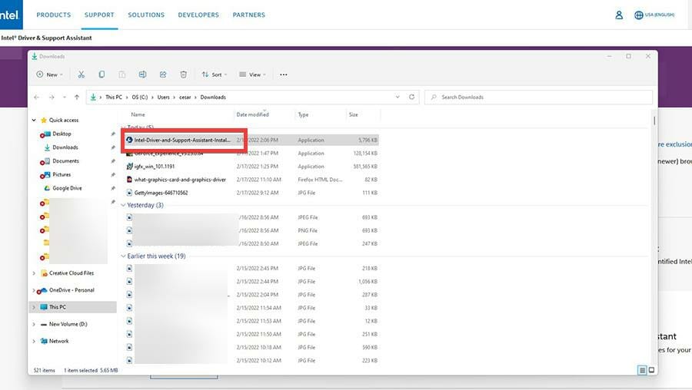The height and width of the screenshot is (390, 692).
Task: Click the Rename icon in Explorer toolbar
Action: click(x=142, y=74)
